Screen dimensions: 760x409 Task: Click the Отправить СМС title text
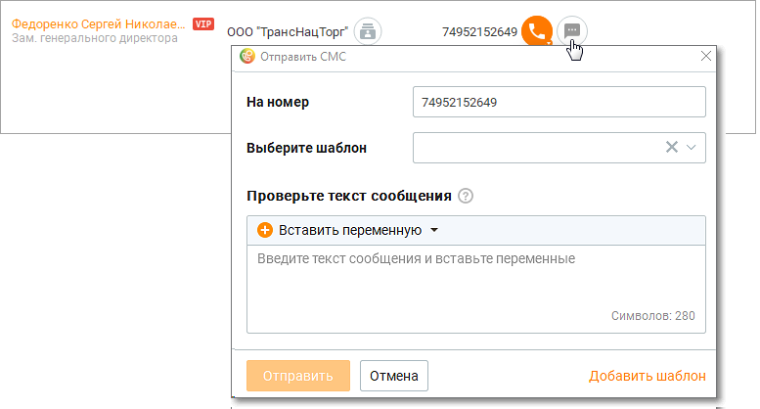[x=303, y=57]
